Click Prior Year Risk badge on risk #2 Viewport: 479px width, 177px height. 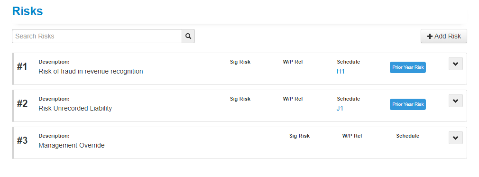point(407,104)
